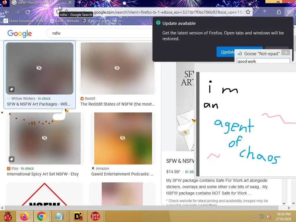The image size is (296, 222).
Task: Reveal the blurred Willow Winters image
Action: 39,68
